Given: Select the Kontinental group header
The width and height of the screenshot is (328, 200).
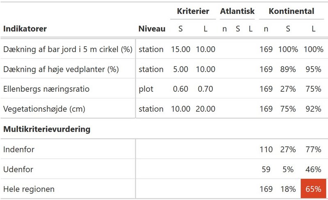Looking at the screenshot, I should pyautogui.click(x=292, y=11).
